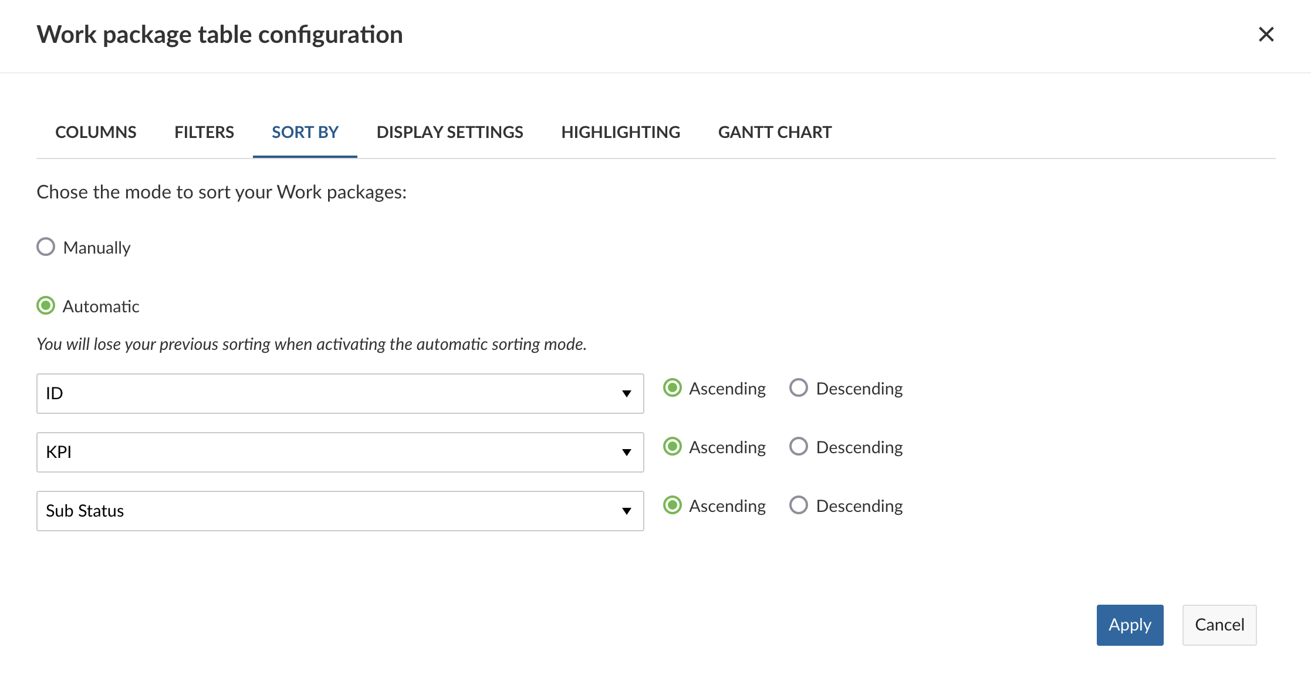The height and width of the screenshot is (681, 1311).
Task: Cancel the configuration changes
Action: (x=1219, y=625)
